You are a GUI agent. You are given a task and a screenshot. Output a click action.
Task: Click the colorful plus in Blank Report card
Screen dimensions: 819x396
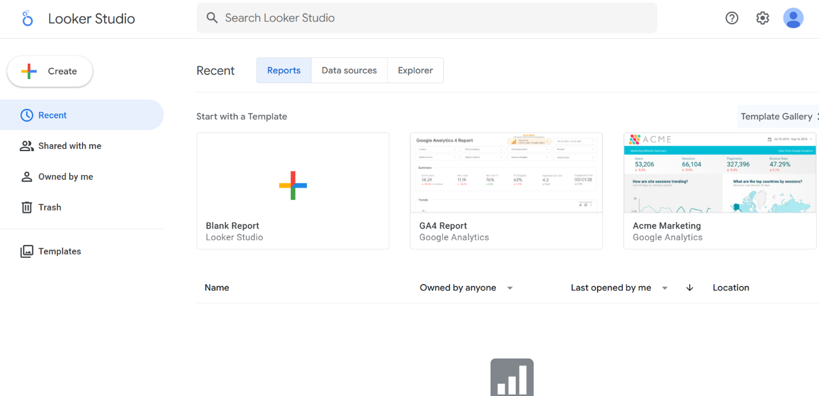(293, 186)
